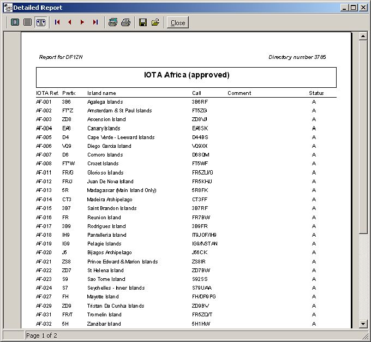Click status 'A' in the AF-032 row

pos(314,324)
